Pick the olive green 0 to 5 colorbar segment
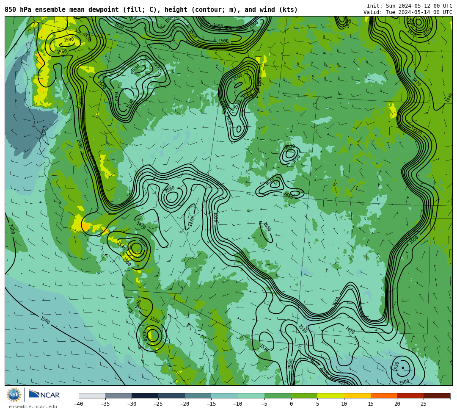The image size is (457, 412). click(304, 395)
